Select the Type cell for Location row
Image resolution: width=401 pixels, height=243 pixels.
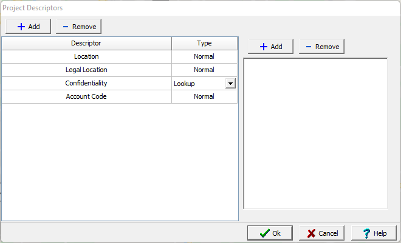(204, 57)
